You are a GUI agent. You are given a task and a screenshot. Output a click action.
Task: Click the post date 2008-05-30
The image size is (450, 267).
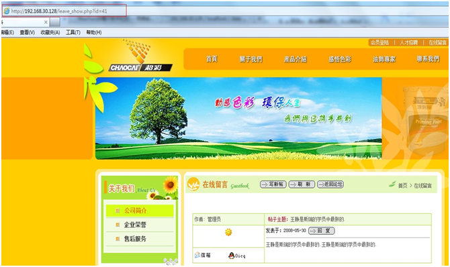tap(295, 231)
